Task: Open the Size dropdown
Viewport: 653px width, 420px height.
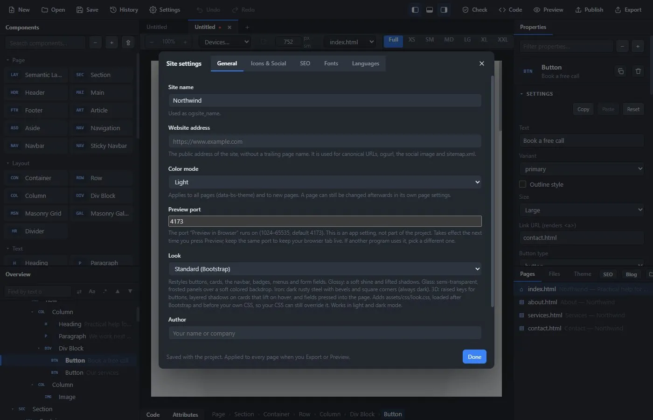Action: tap(582, 210)
